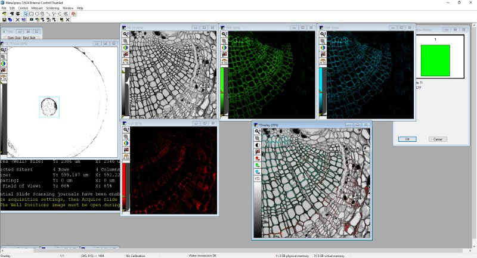Click the color lookup icon in the green image window
The image size is (477, 258).
pyautogui.click(x=224, y=48)
